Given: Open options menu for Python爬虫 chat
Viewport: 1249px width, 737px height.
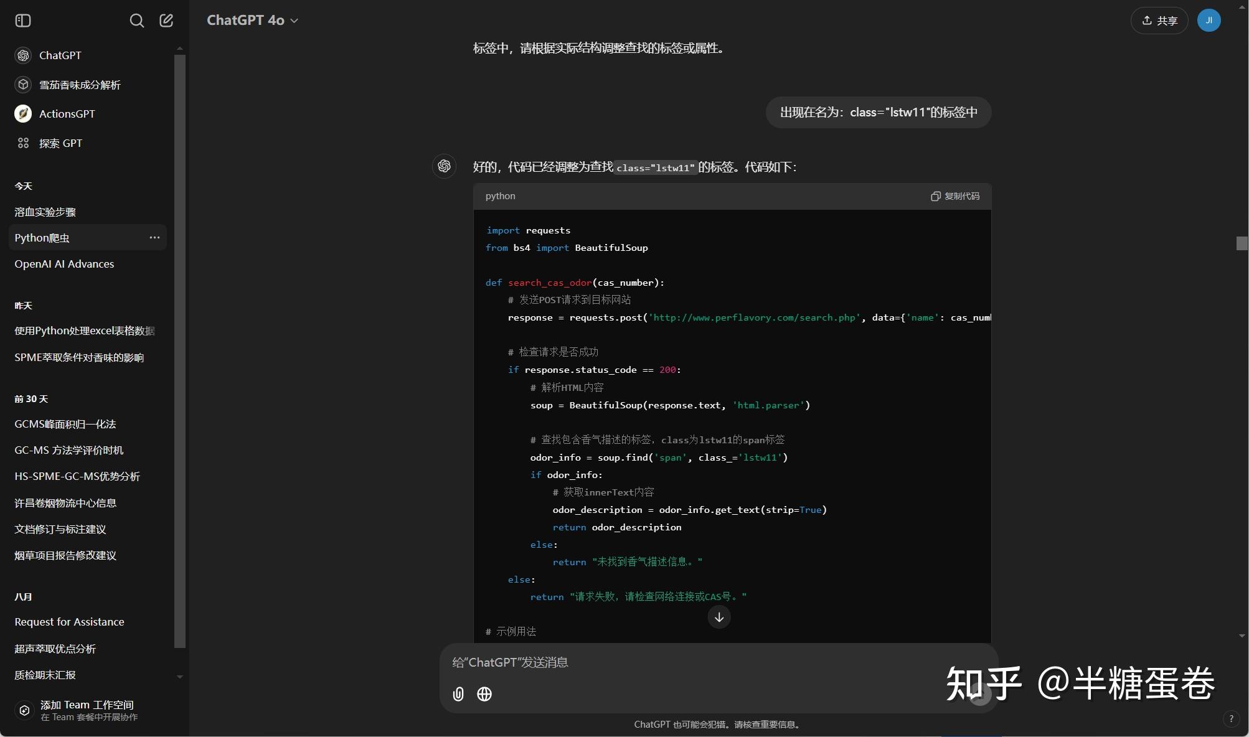Looking at the screenshot, I should 154,237.
